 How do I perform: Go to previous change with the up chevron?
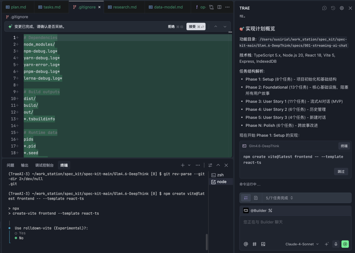[216, 27]
